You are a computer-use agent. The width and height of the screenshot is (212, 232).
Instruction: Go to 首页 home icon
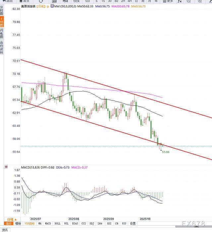coord(23,1)
